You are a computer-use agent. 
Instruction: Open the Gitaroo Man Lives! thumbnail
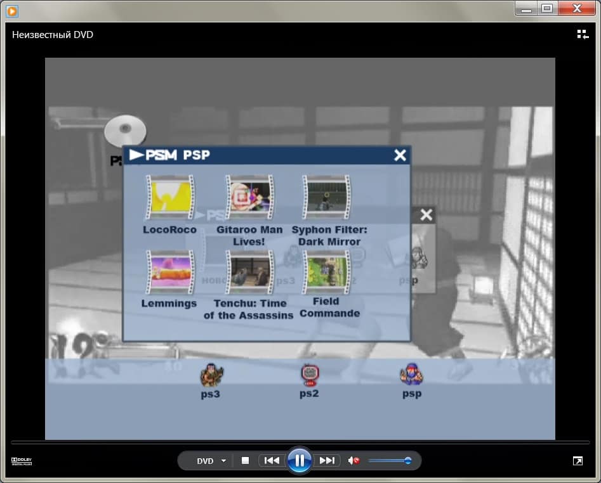tap(249, 198)
